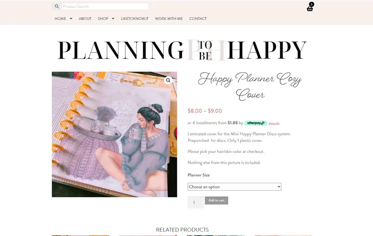Image resolution: width=373 pixels, height=236 pixels.
Task: Open the ABOUT menu item
Action: tap(85, 19)
